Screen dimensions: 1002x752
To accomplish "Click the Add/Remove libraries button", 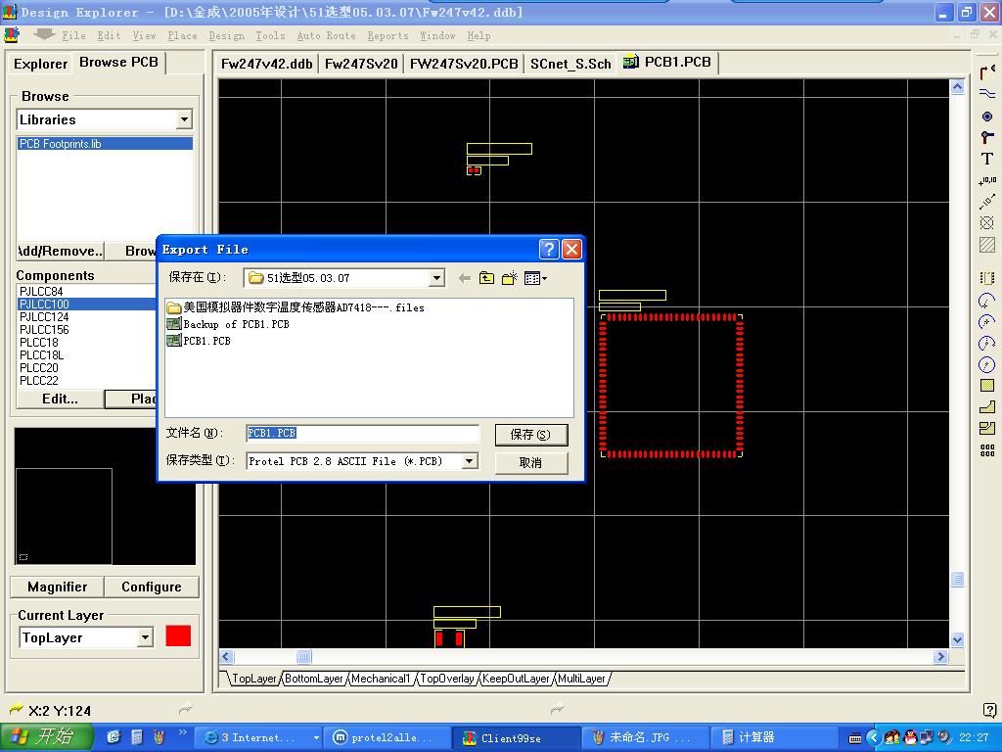I will [x=60, y=252].
